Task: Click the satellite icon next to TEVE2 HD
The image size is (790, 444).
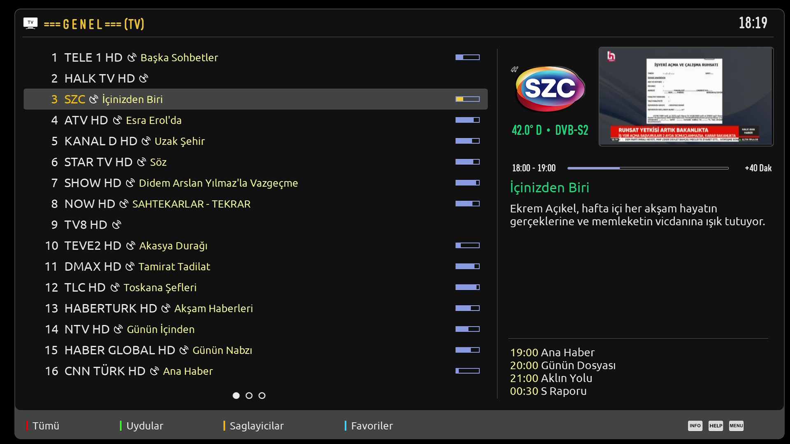Action: click(x=130, y=246)
